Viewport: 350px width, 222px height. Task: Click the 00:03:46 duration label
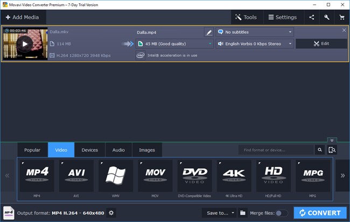pos(18,31)
